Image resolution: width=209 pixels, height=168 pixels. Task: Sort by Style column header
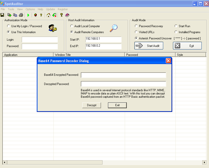pyautogui.click(x=191, y=55)
